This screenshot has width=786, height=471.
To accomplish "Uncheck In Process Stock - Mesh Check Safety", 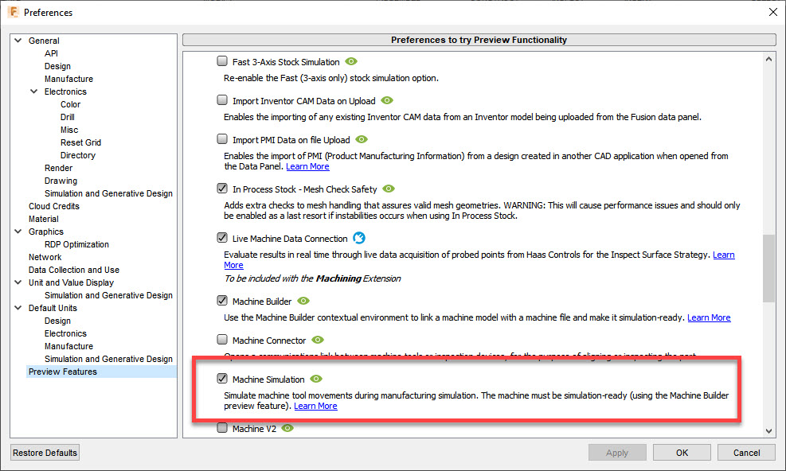I will tap(221, 189).
